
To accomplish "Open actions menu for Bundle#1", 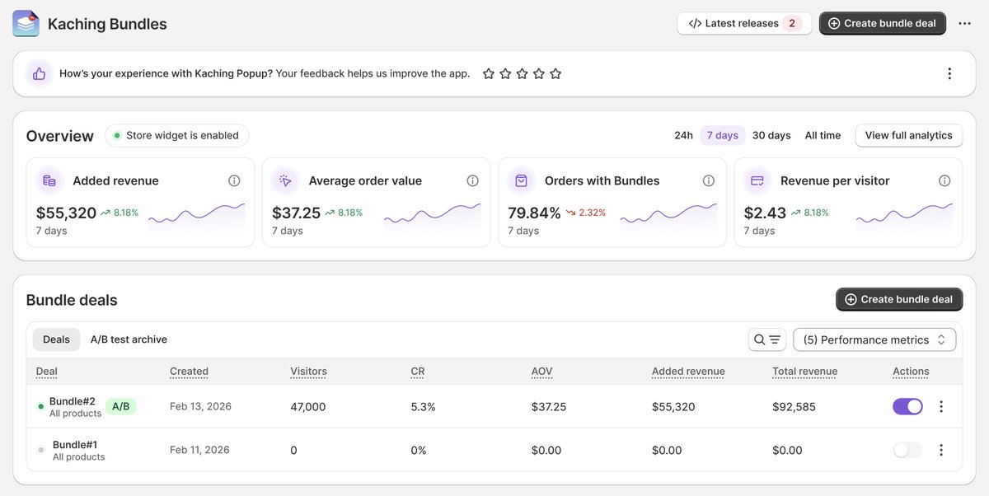I will (941, 450).
